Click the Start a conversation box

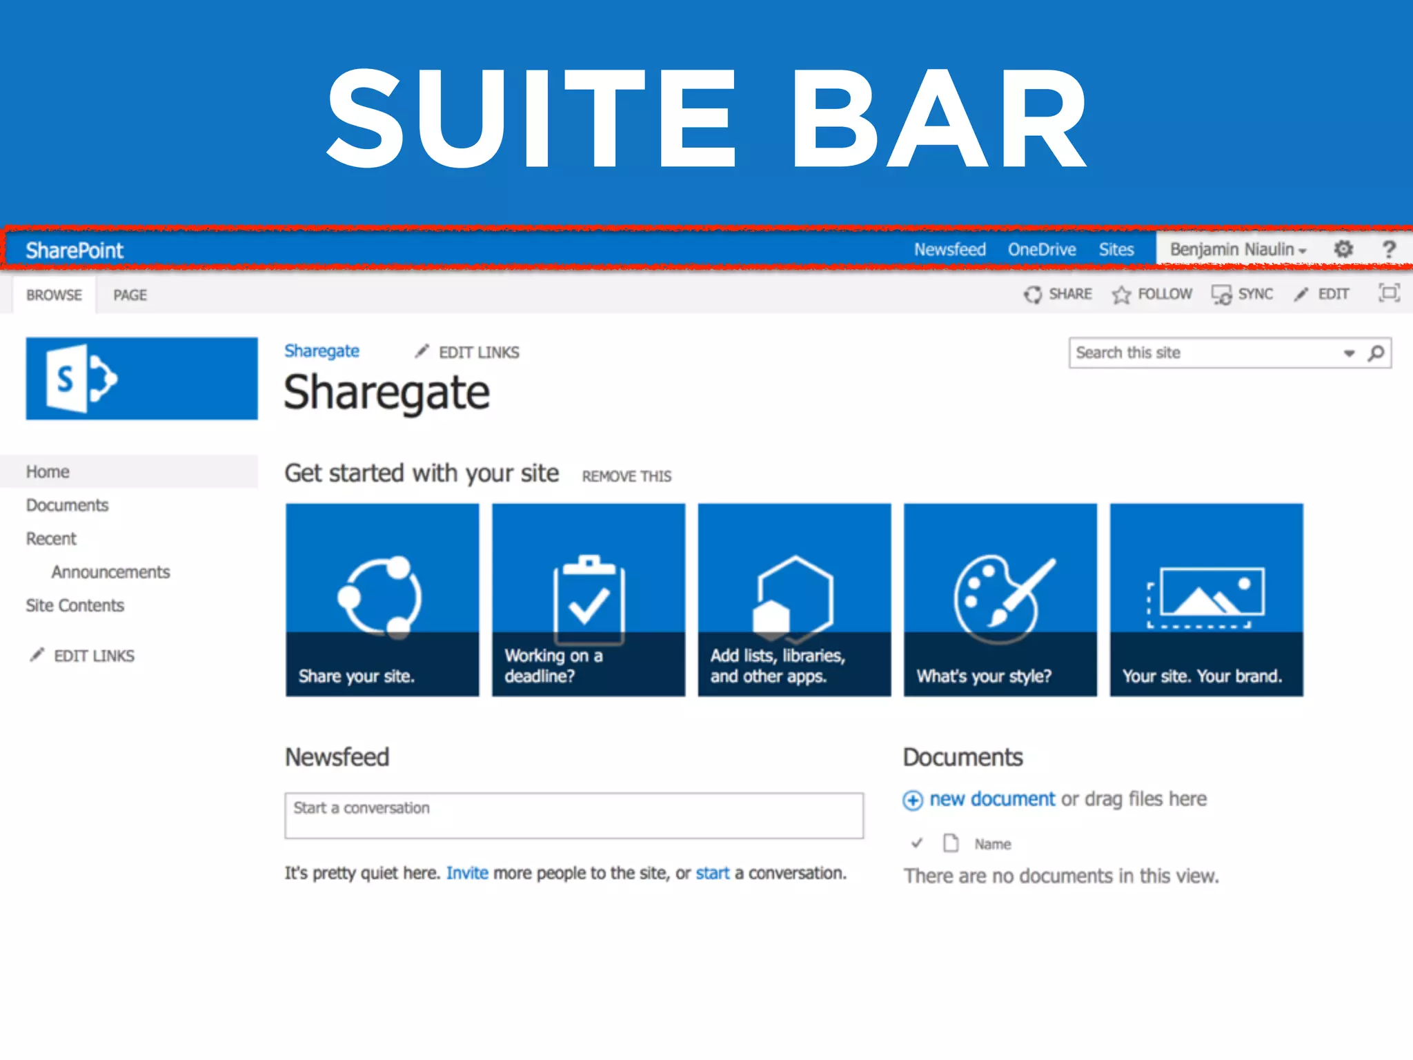573,816
